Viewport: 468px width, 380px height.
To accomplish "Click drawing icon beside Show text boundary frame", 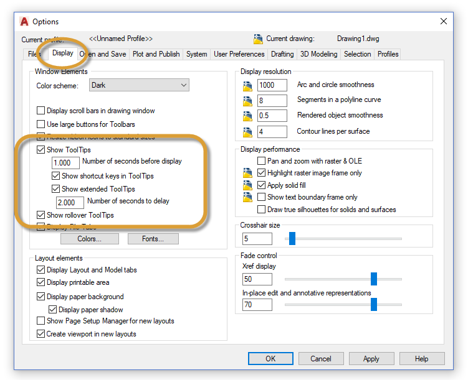I will coord(247,197).
